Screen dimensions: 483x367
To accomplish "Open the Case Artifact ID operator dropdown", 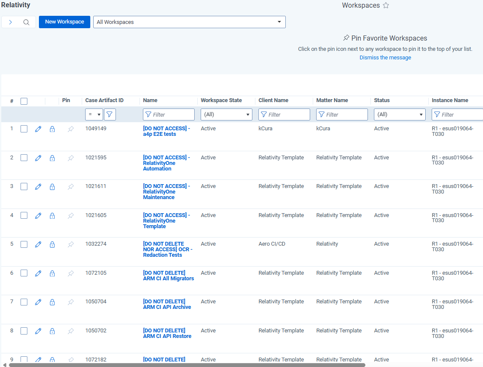I will pos(94,115).
